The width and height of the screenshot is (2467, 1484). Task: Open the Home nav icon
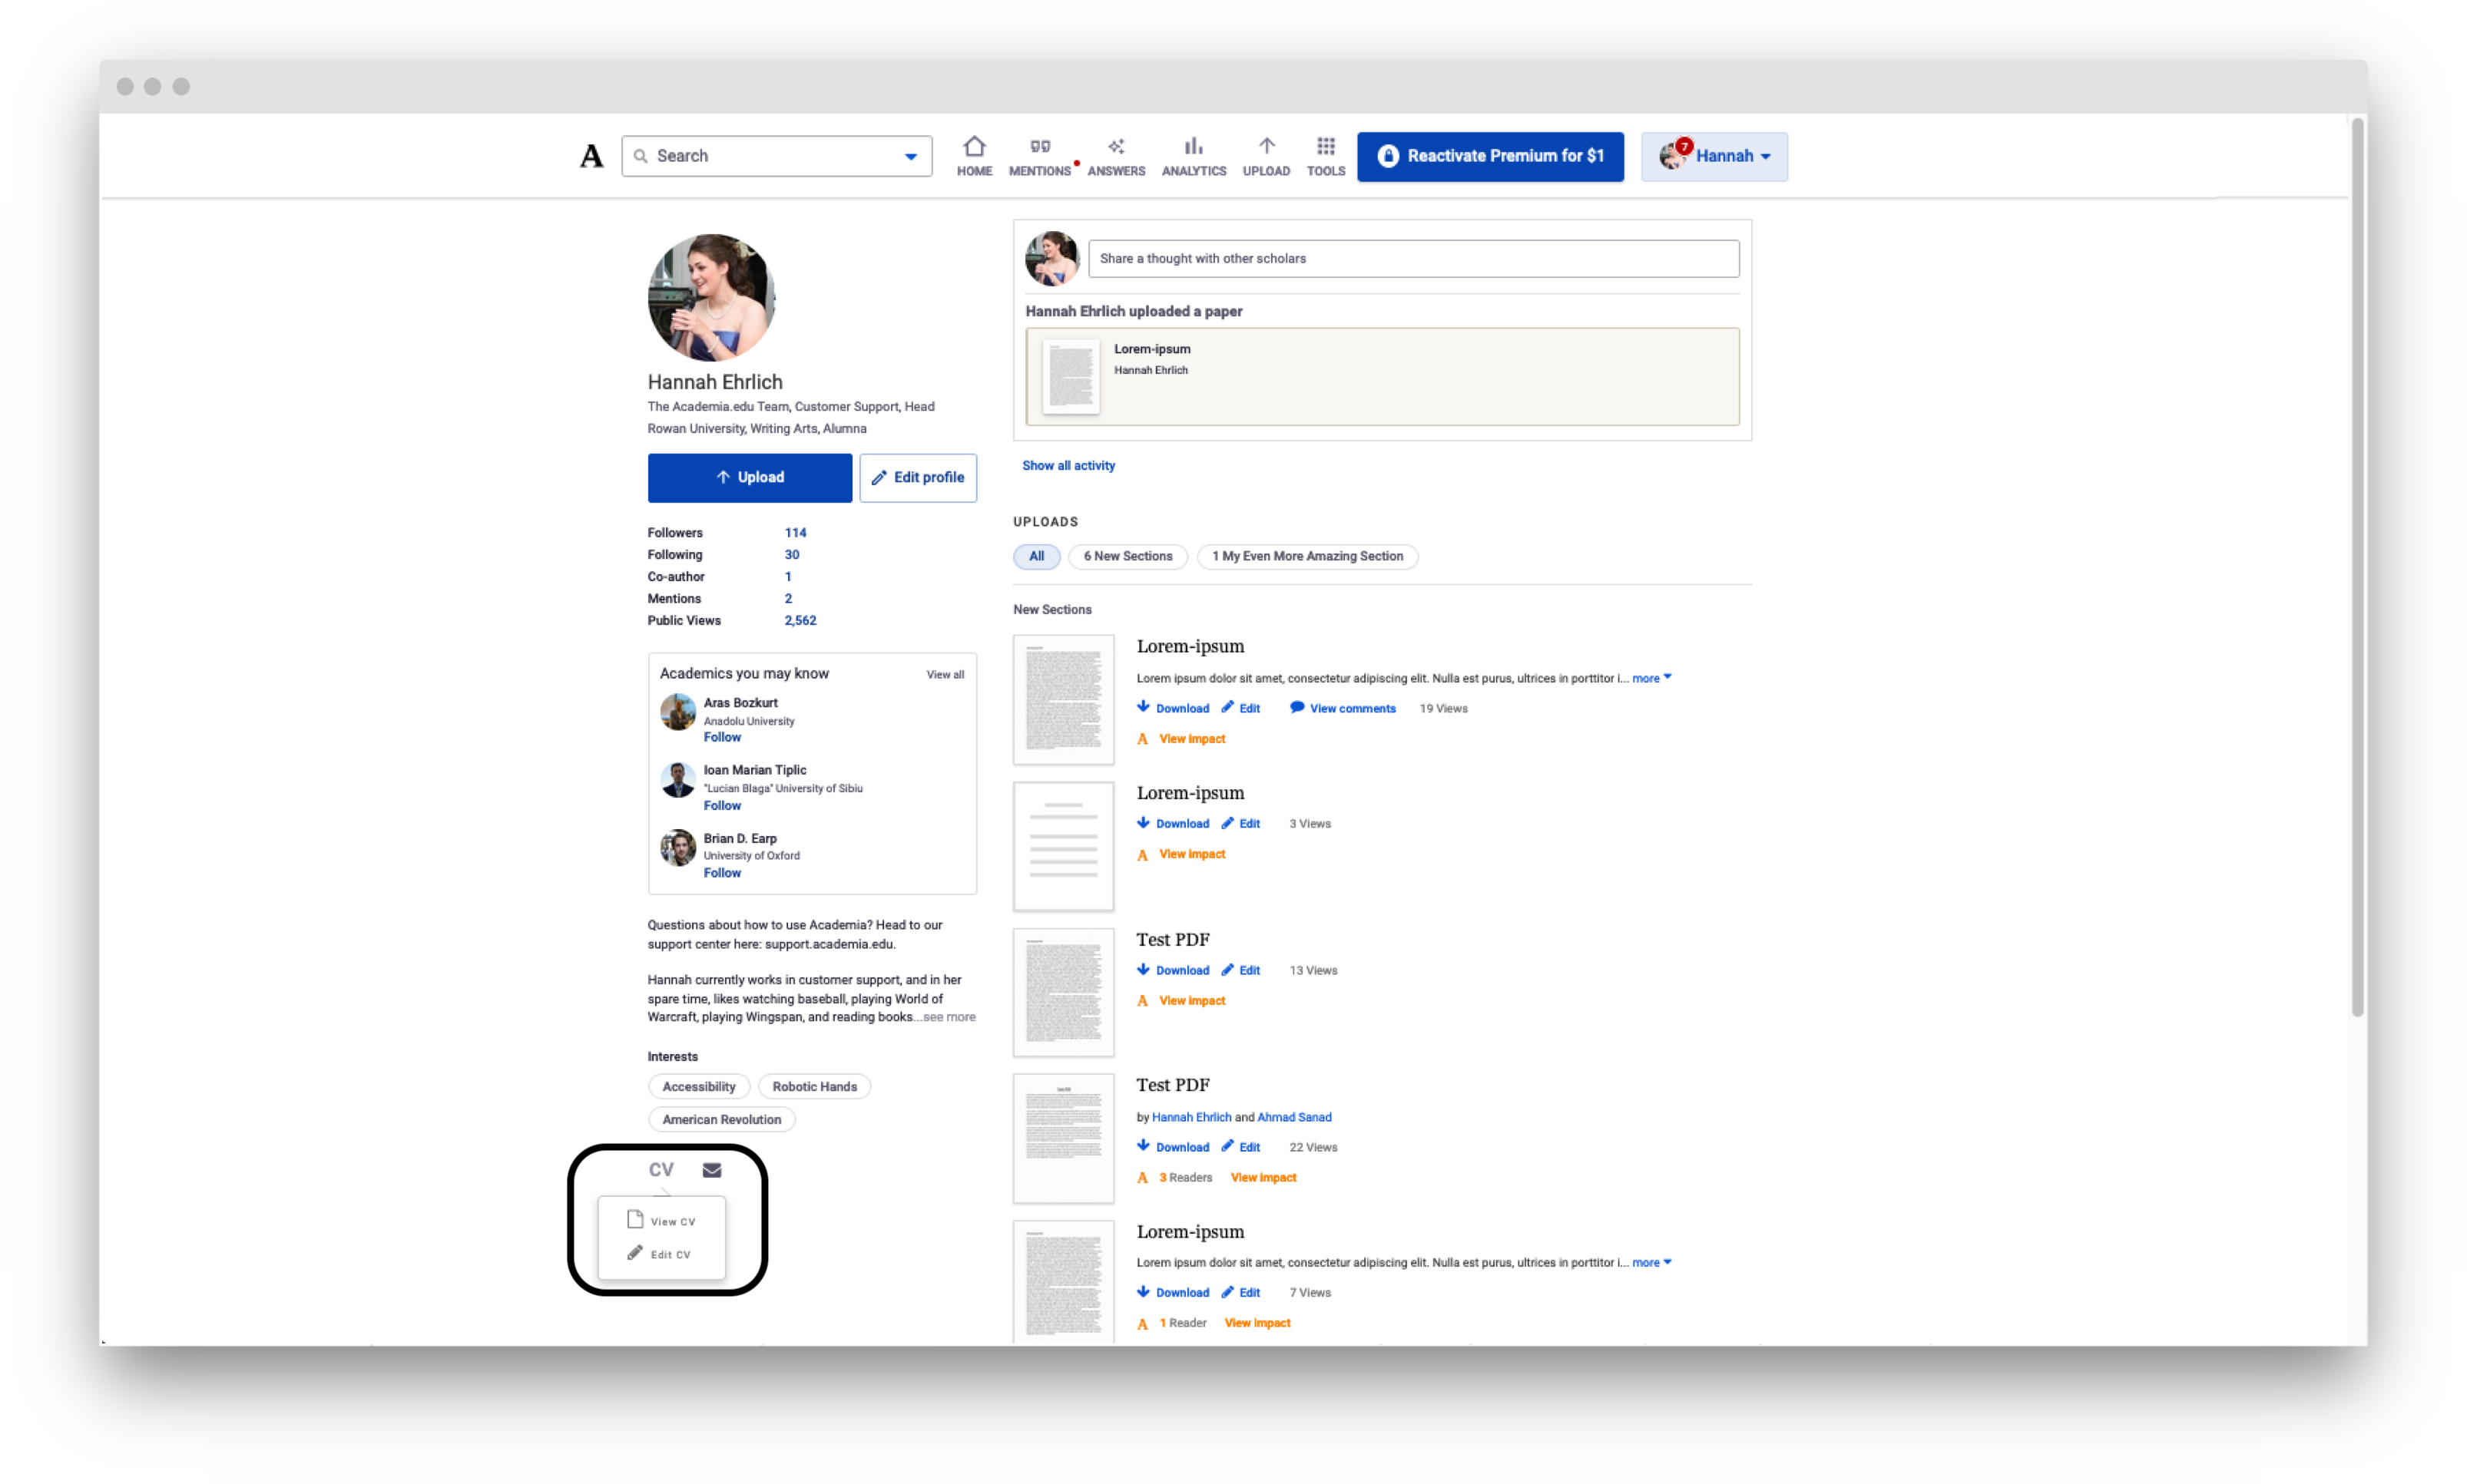pyautogui.click(x=973, y=146)
